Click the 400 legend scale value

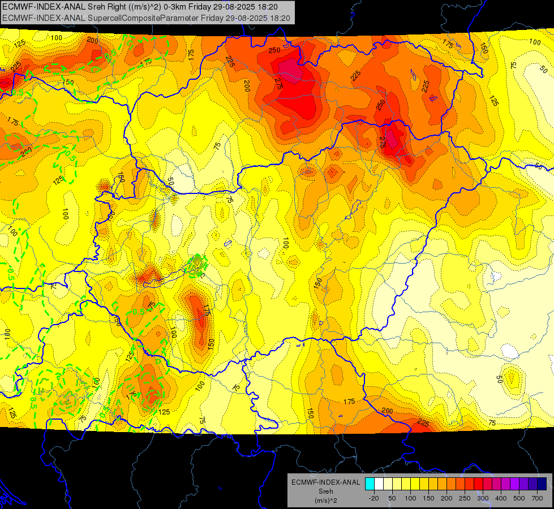(x=501, y=498)
